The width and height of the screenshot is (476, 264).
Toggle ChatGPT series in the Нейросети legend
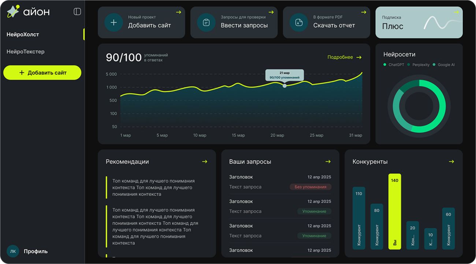394,65
